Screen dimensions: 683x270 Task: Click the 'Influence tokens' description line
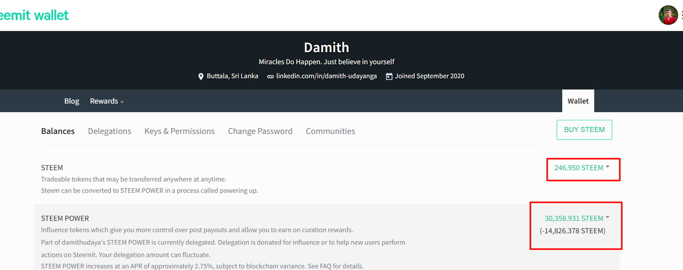click(x=197, y=230)
